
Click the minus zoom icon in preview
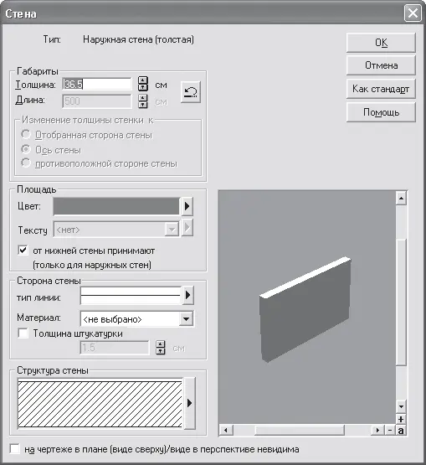(x=390, y=430)
